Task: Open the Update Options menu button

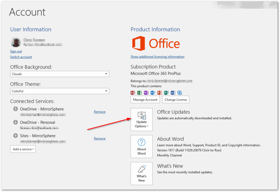Action: pyautogui.click(x=142, y=120)
